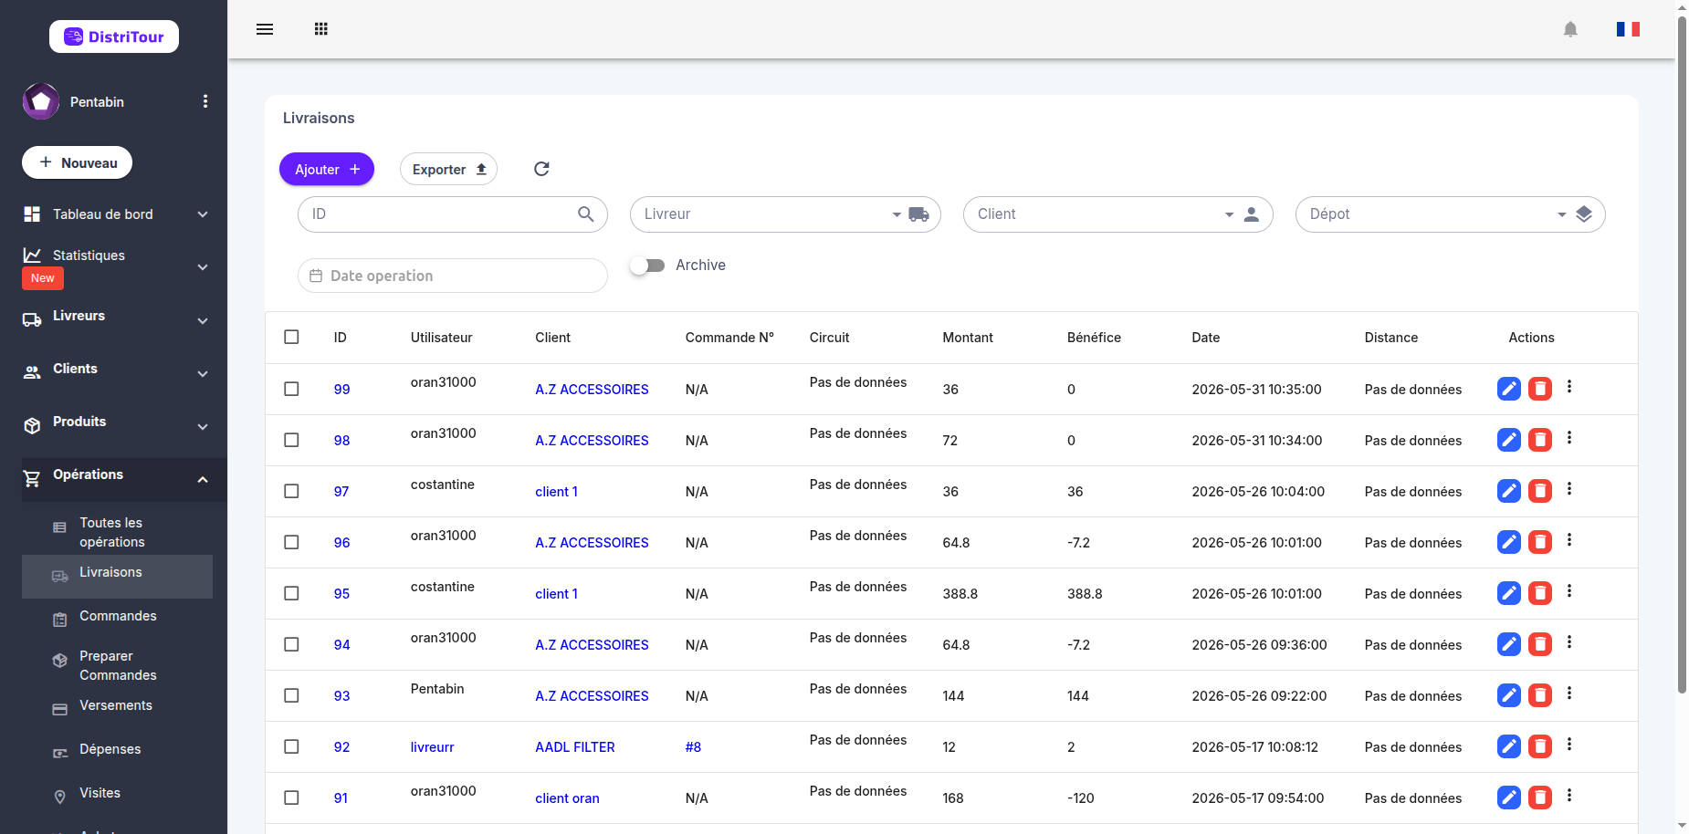Open Pentabin profile options menu

[x=205, y=101]
